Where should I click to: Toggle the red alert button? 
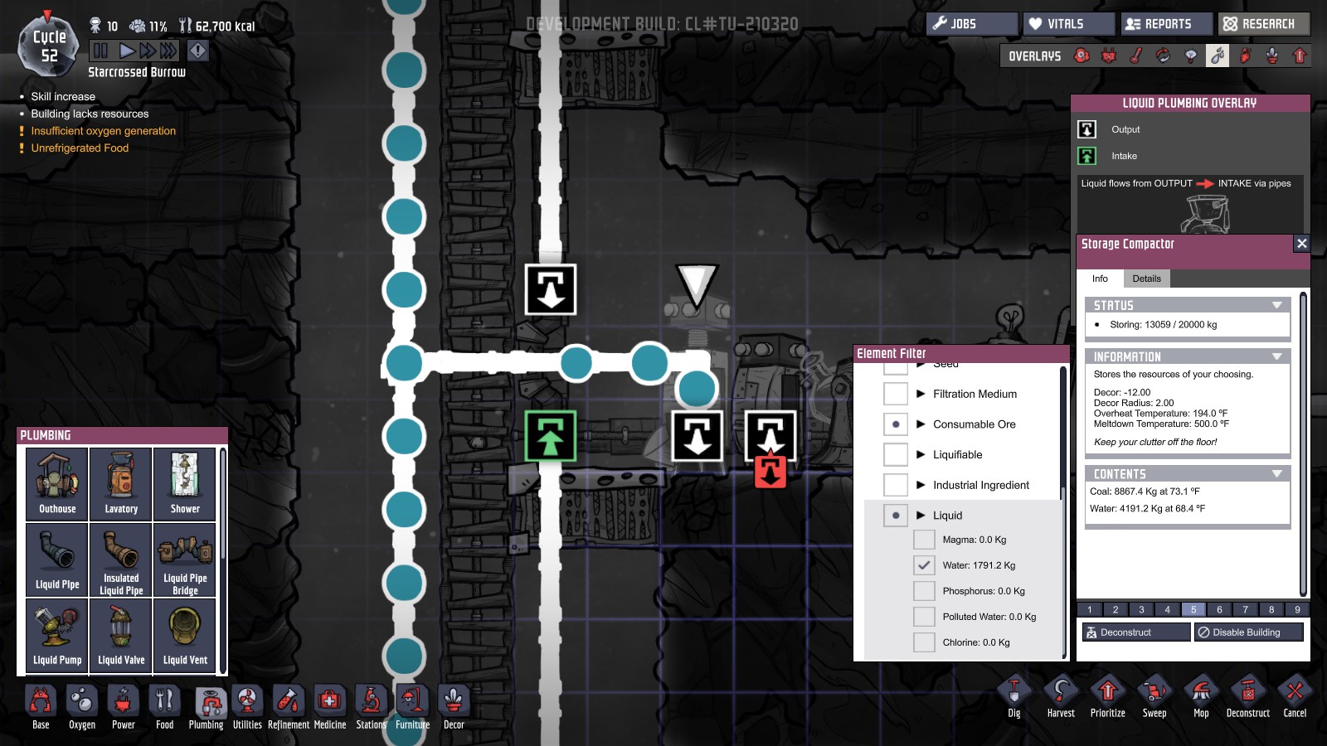[198, 51]
